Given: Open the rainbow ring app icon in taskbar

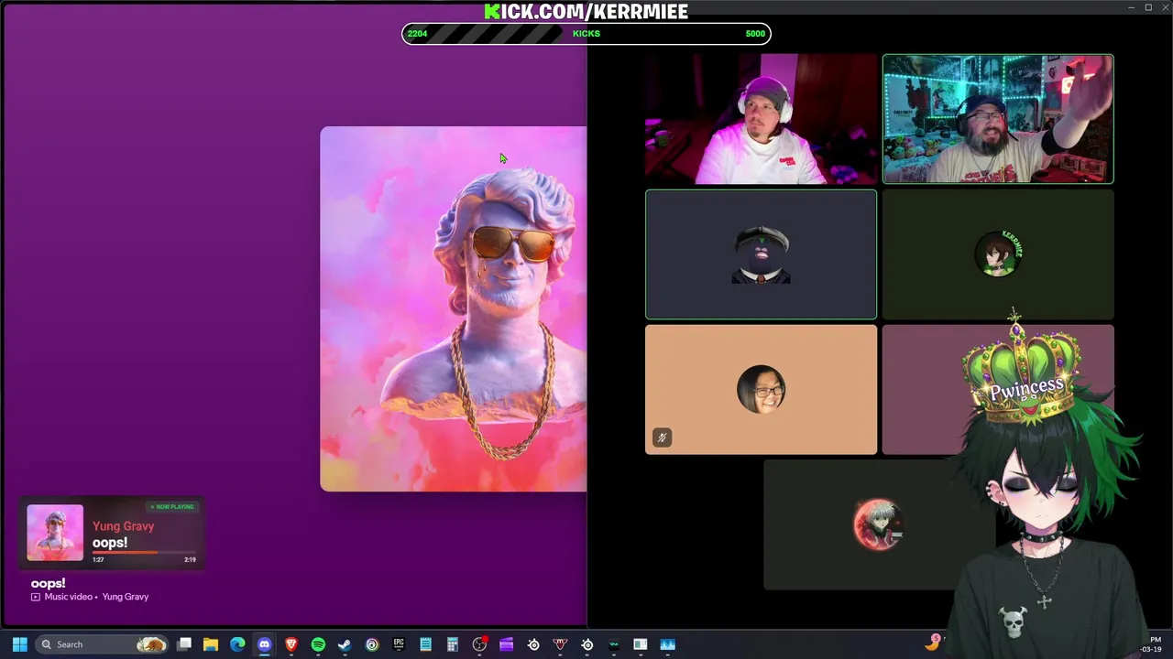Looking at the screenshot, I should (x=372, y=644).
